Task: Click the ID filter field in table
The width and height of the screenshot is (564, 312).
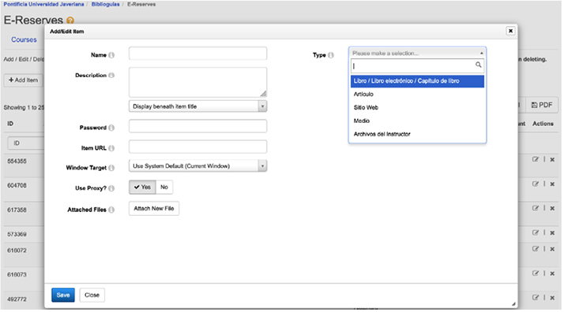Action: [25, 143]
